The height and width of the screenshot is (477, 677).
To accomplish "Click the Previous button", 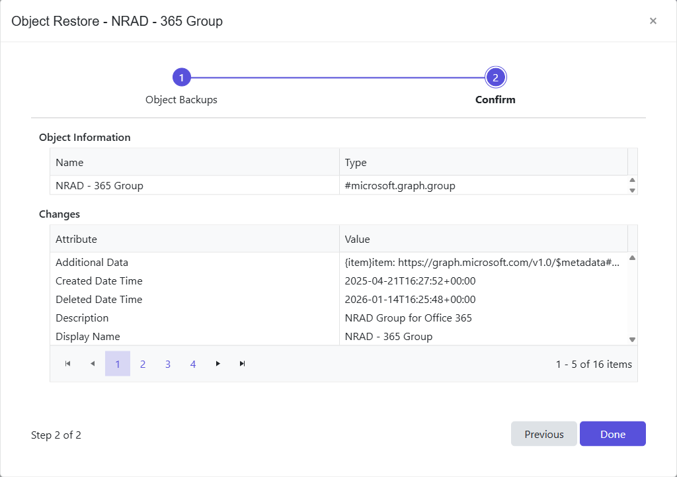I will (543, 434).
